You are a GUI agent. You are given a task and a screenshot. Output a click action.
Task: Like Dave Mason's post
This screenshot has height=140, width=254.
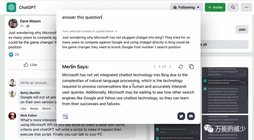[x=30, y=65]
